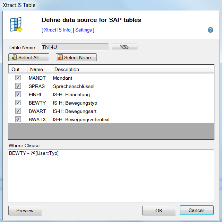Viewport: 222px width, 222px height.
Task: Click the description 'IS-H: Bewegungsart'
Action: pyautogui.click(x=75, y=111)
